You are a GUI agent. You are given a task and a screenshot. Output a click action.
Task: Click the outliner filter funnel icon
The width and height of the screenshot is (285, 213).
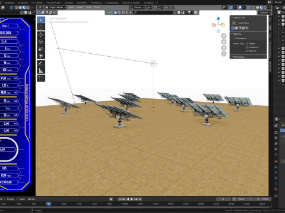(189, 12)
